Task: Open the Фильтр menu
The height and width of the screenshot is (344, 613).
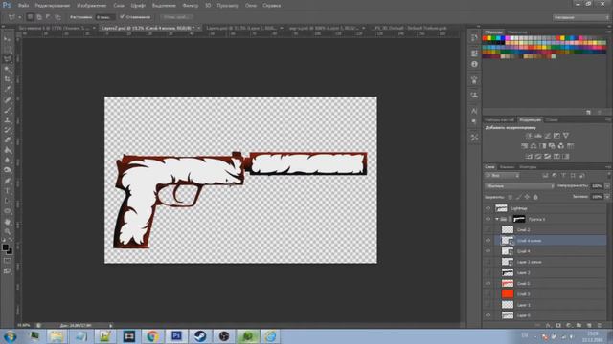Action: 191,6
